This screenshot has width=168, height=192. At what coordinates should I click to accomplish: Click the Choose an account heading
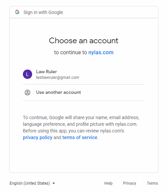coord(84,41)
